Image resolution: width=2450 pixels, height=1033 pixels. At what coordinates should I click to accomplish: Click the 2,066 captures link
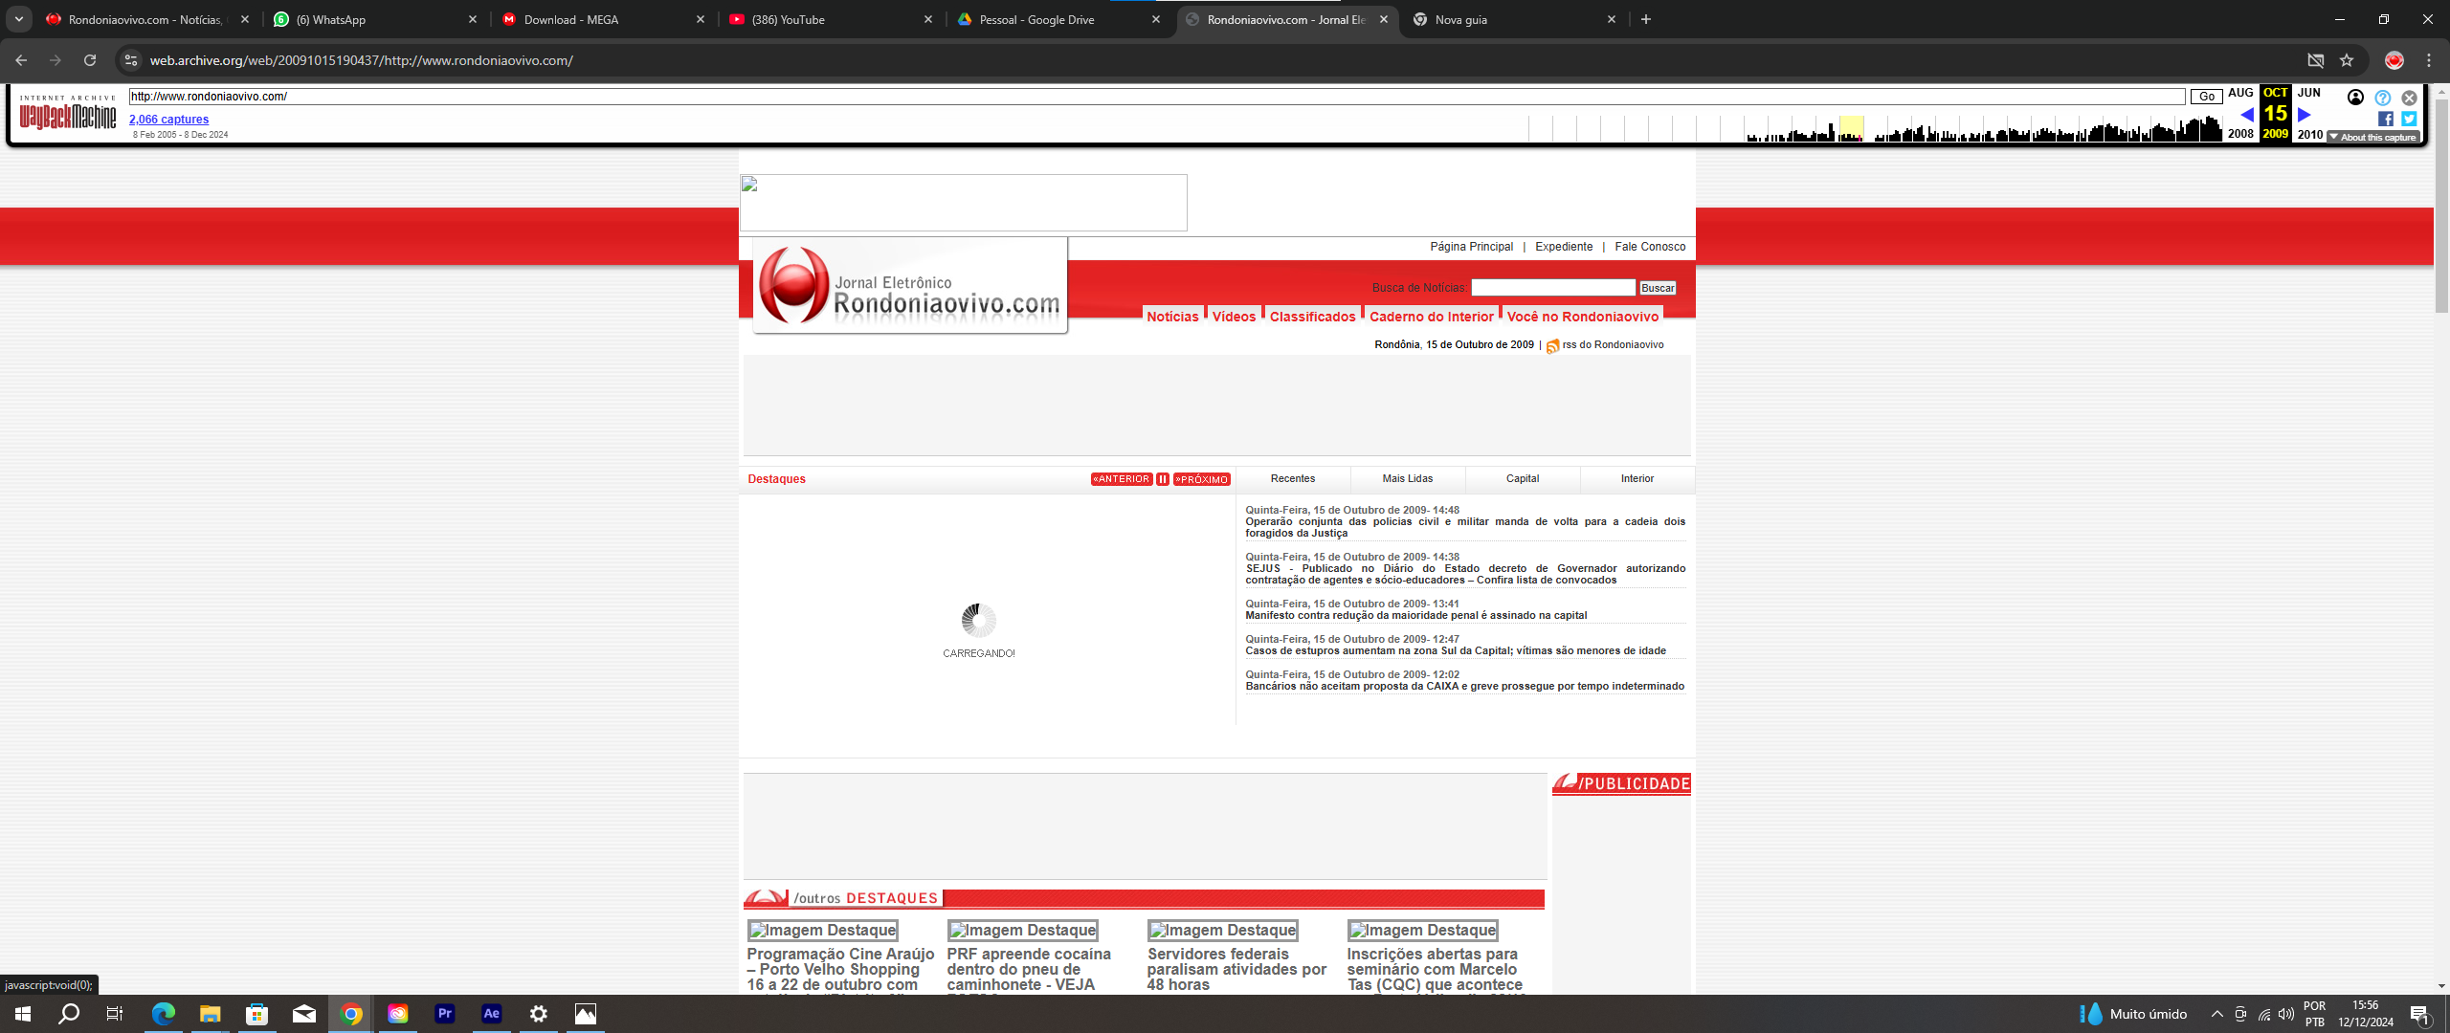[168, 120]
